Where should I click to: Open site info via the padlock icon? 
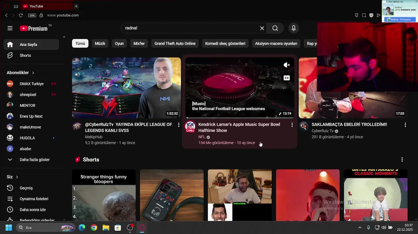[41, 15]
